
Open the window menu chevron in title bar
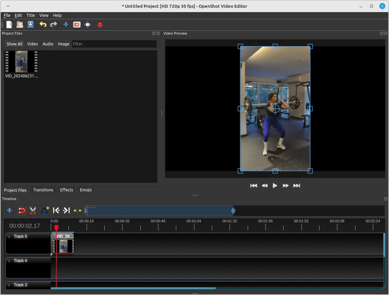point(8,6)
